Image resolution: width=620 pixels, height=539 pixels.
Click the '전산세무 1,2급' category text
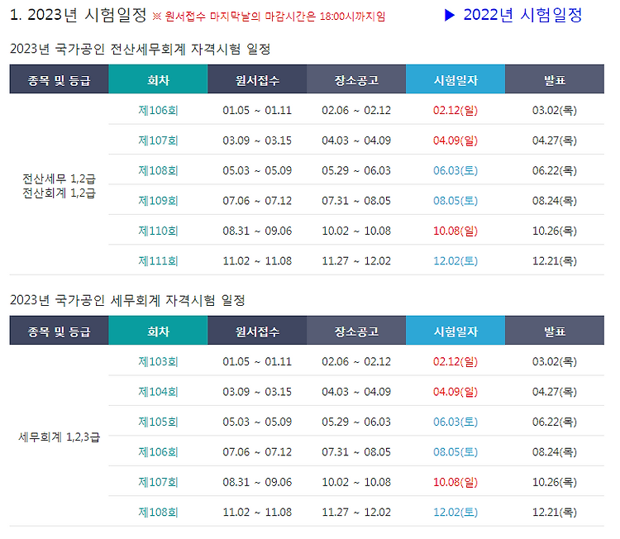pos(59,179)
